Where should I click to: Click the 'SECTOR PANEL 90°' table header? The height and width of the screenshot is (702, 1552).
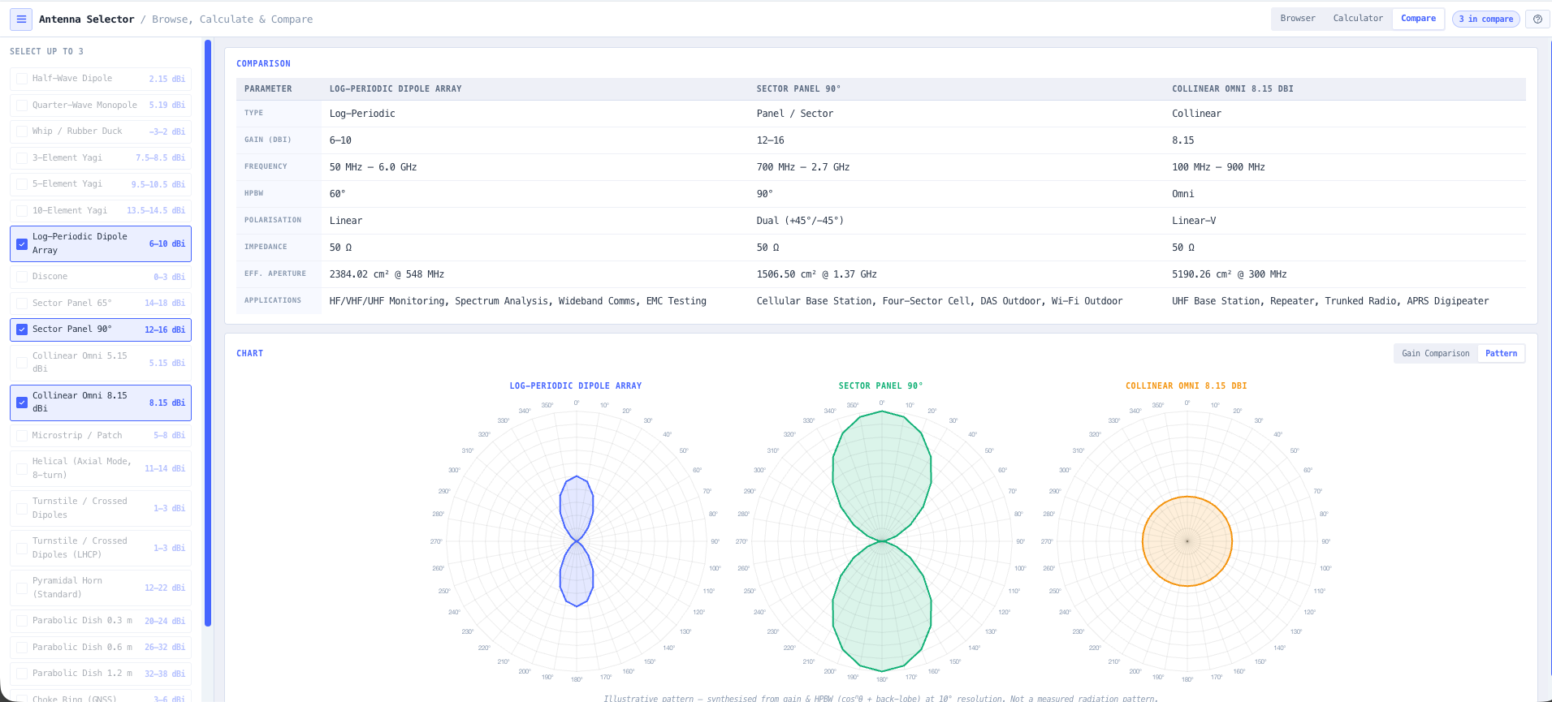(798, 89)
